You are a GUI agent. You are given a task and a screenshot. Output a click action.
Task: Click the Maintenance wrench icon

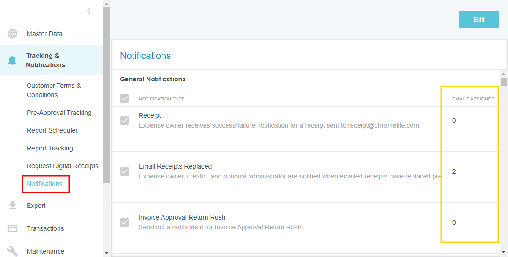[13, 251]
